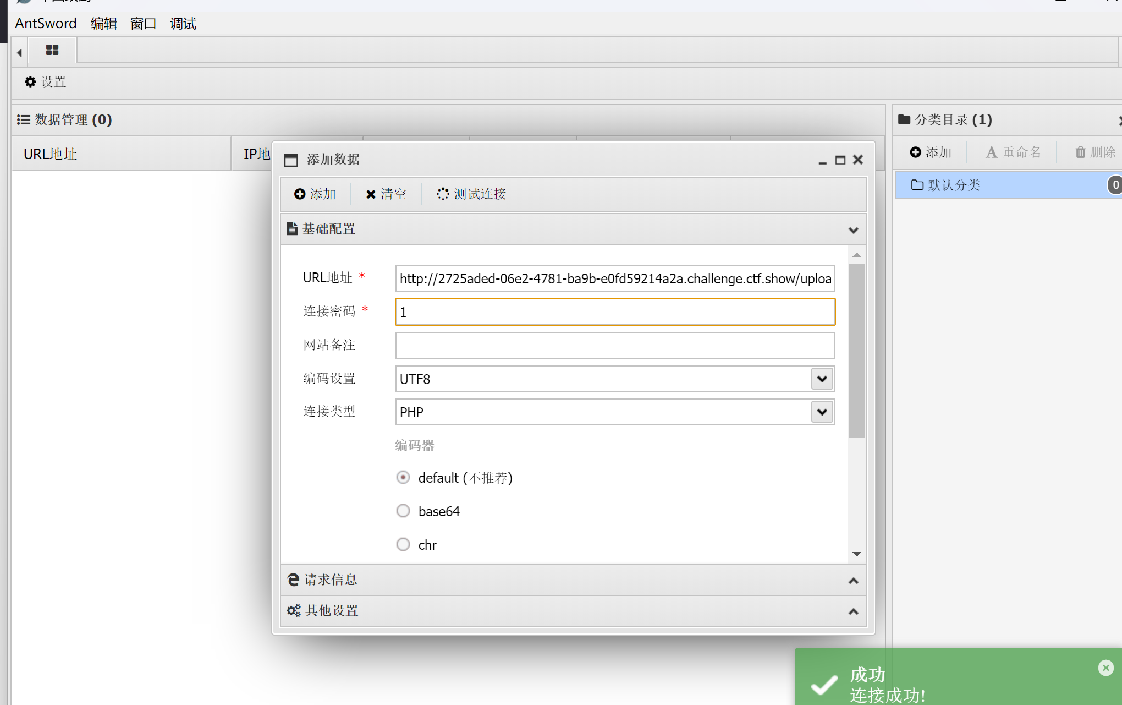The image size is (1122, 705).
Task: Open the 编码设置 UTF8 dropdown
Action: pos(822,379)
